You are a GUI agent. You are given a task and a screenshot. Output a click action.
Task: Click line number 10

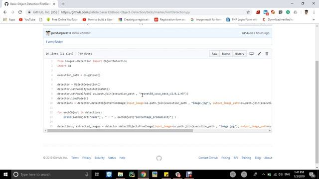click(51, 103)
